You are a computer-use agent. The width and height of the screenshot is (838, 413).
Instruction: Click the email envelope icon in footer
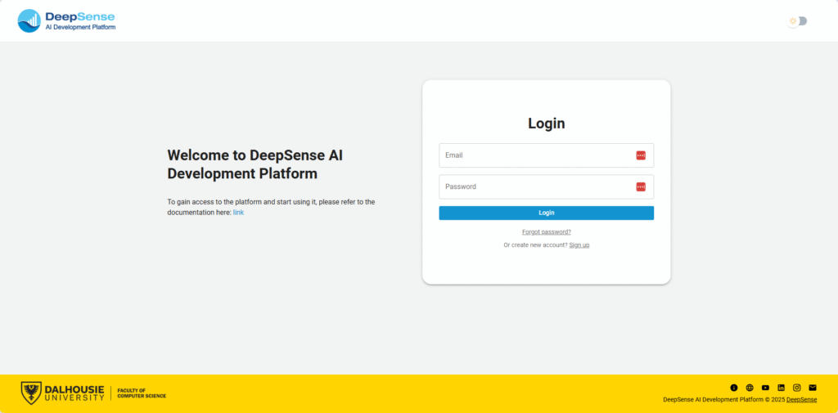(813, 388)
